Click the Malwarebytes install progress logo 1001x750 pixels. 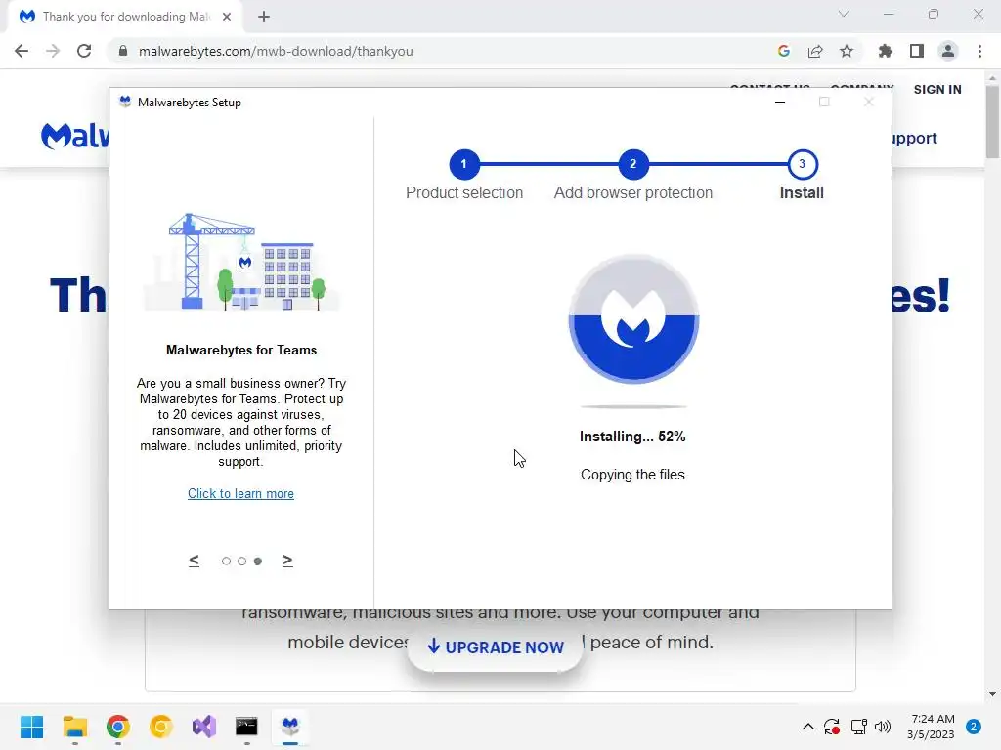pos(633,319)
